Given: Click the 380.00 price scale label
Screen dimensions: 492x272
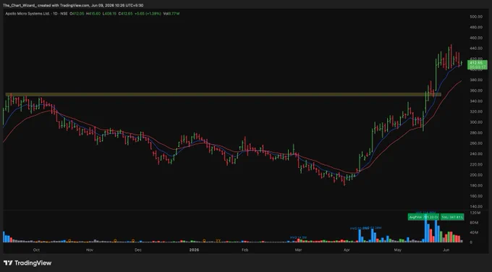Looking at the screenshot, I should coord(476,80).
